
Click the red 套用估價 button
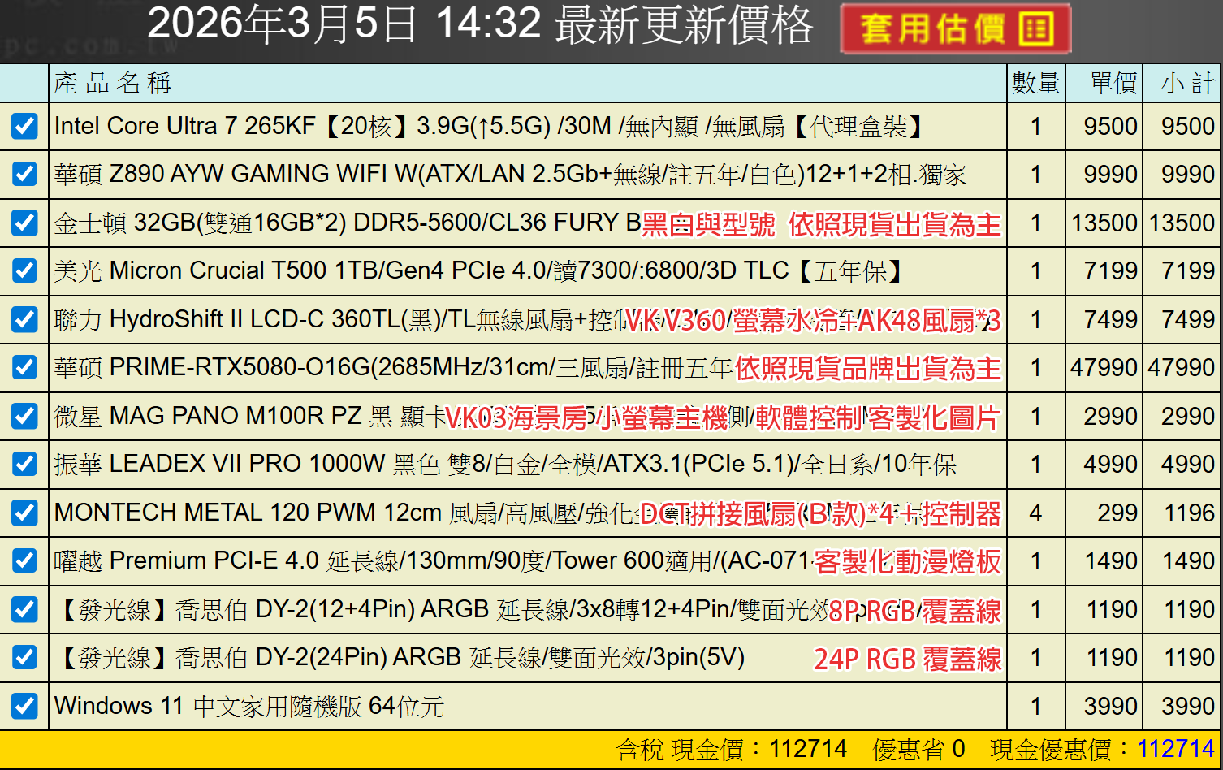click(x=956, y=29)
